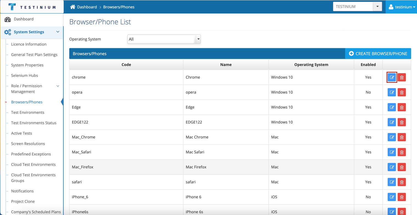Delete the Mac_Safari entry
The height and width of the screenshot is (215, 417).
click(402, 152)
